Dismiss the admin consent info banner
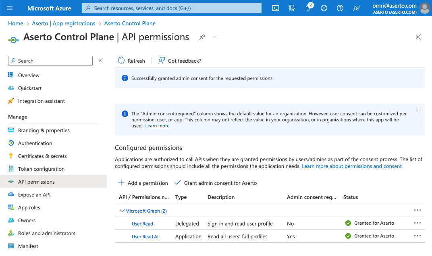Screen dimensions: 432x256 418,111
